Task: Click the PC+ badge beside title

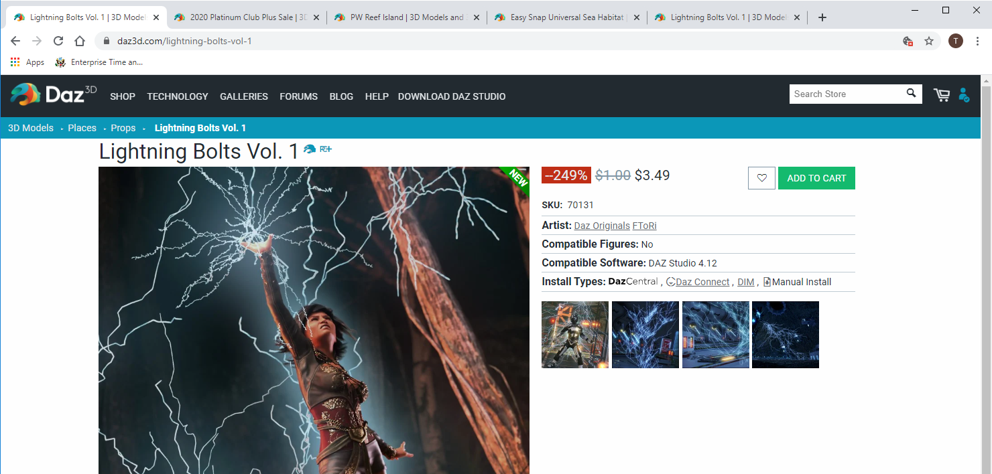Action: 326,149
